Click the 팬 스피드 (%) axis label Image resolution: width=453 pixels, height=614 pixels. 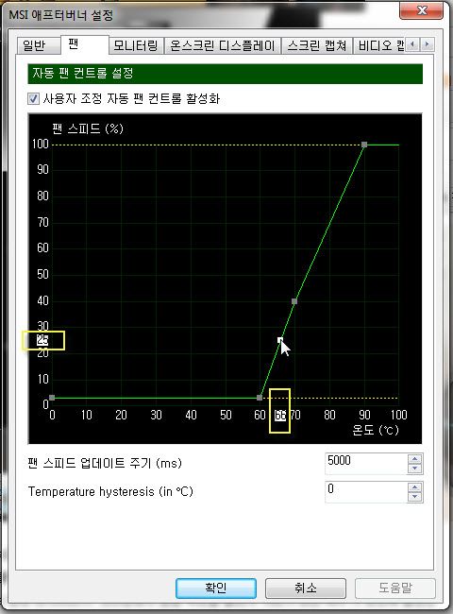click(x=88, y=128)
